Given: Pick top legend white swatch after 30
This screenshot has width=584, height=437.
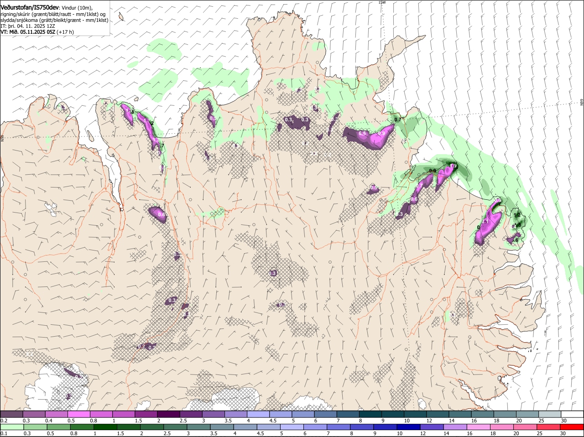Looking at the screenshot, I should [x=572, y=414].
